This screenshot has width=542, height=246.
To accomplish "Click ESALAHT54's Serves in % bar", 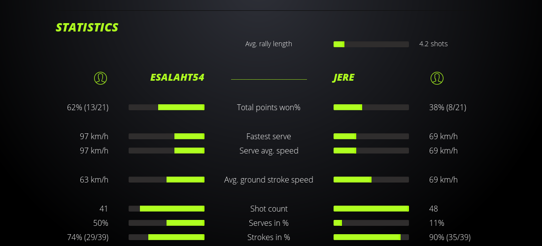I will coord(167,223).
